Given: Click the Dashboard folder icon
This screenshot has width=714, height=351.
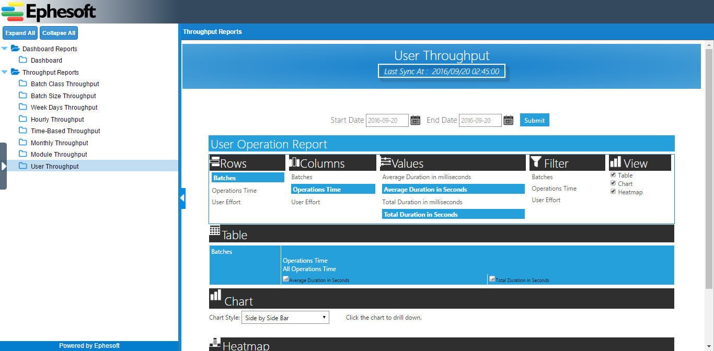Looking at the screenshot, I should [23, 60].
